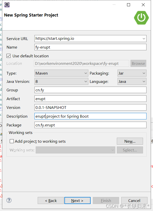
Task: Open the disabled Working sets combo box
Action: [75, 150]
